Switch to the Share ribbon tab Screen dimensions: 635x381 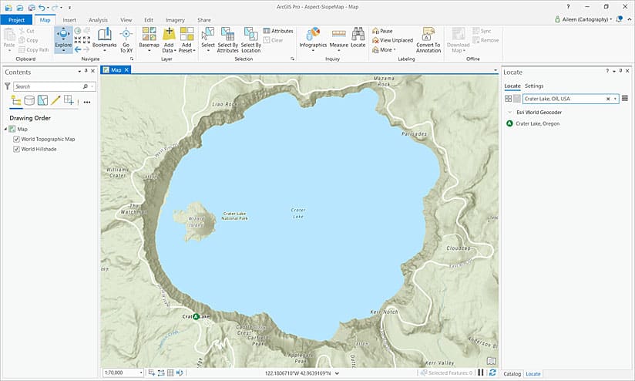[204, 20]
